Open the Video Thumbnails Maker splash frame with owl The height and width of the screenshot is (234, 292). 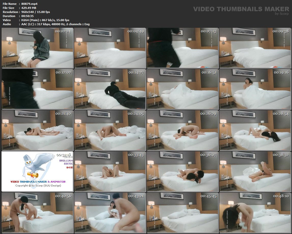37,171
